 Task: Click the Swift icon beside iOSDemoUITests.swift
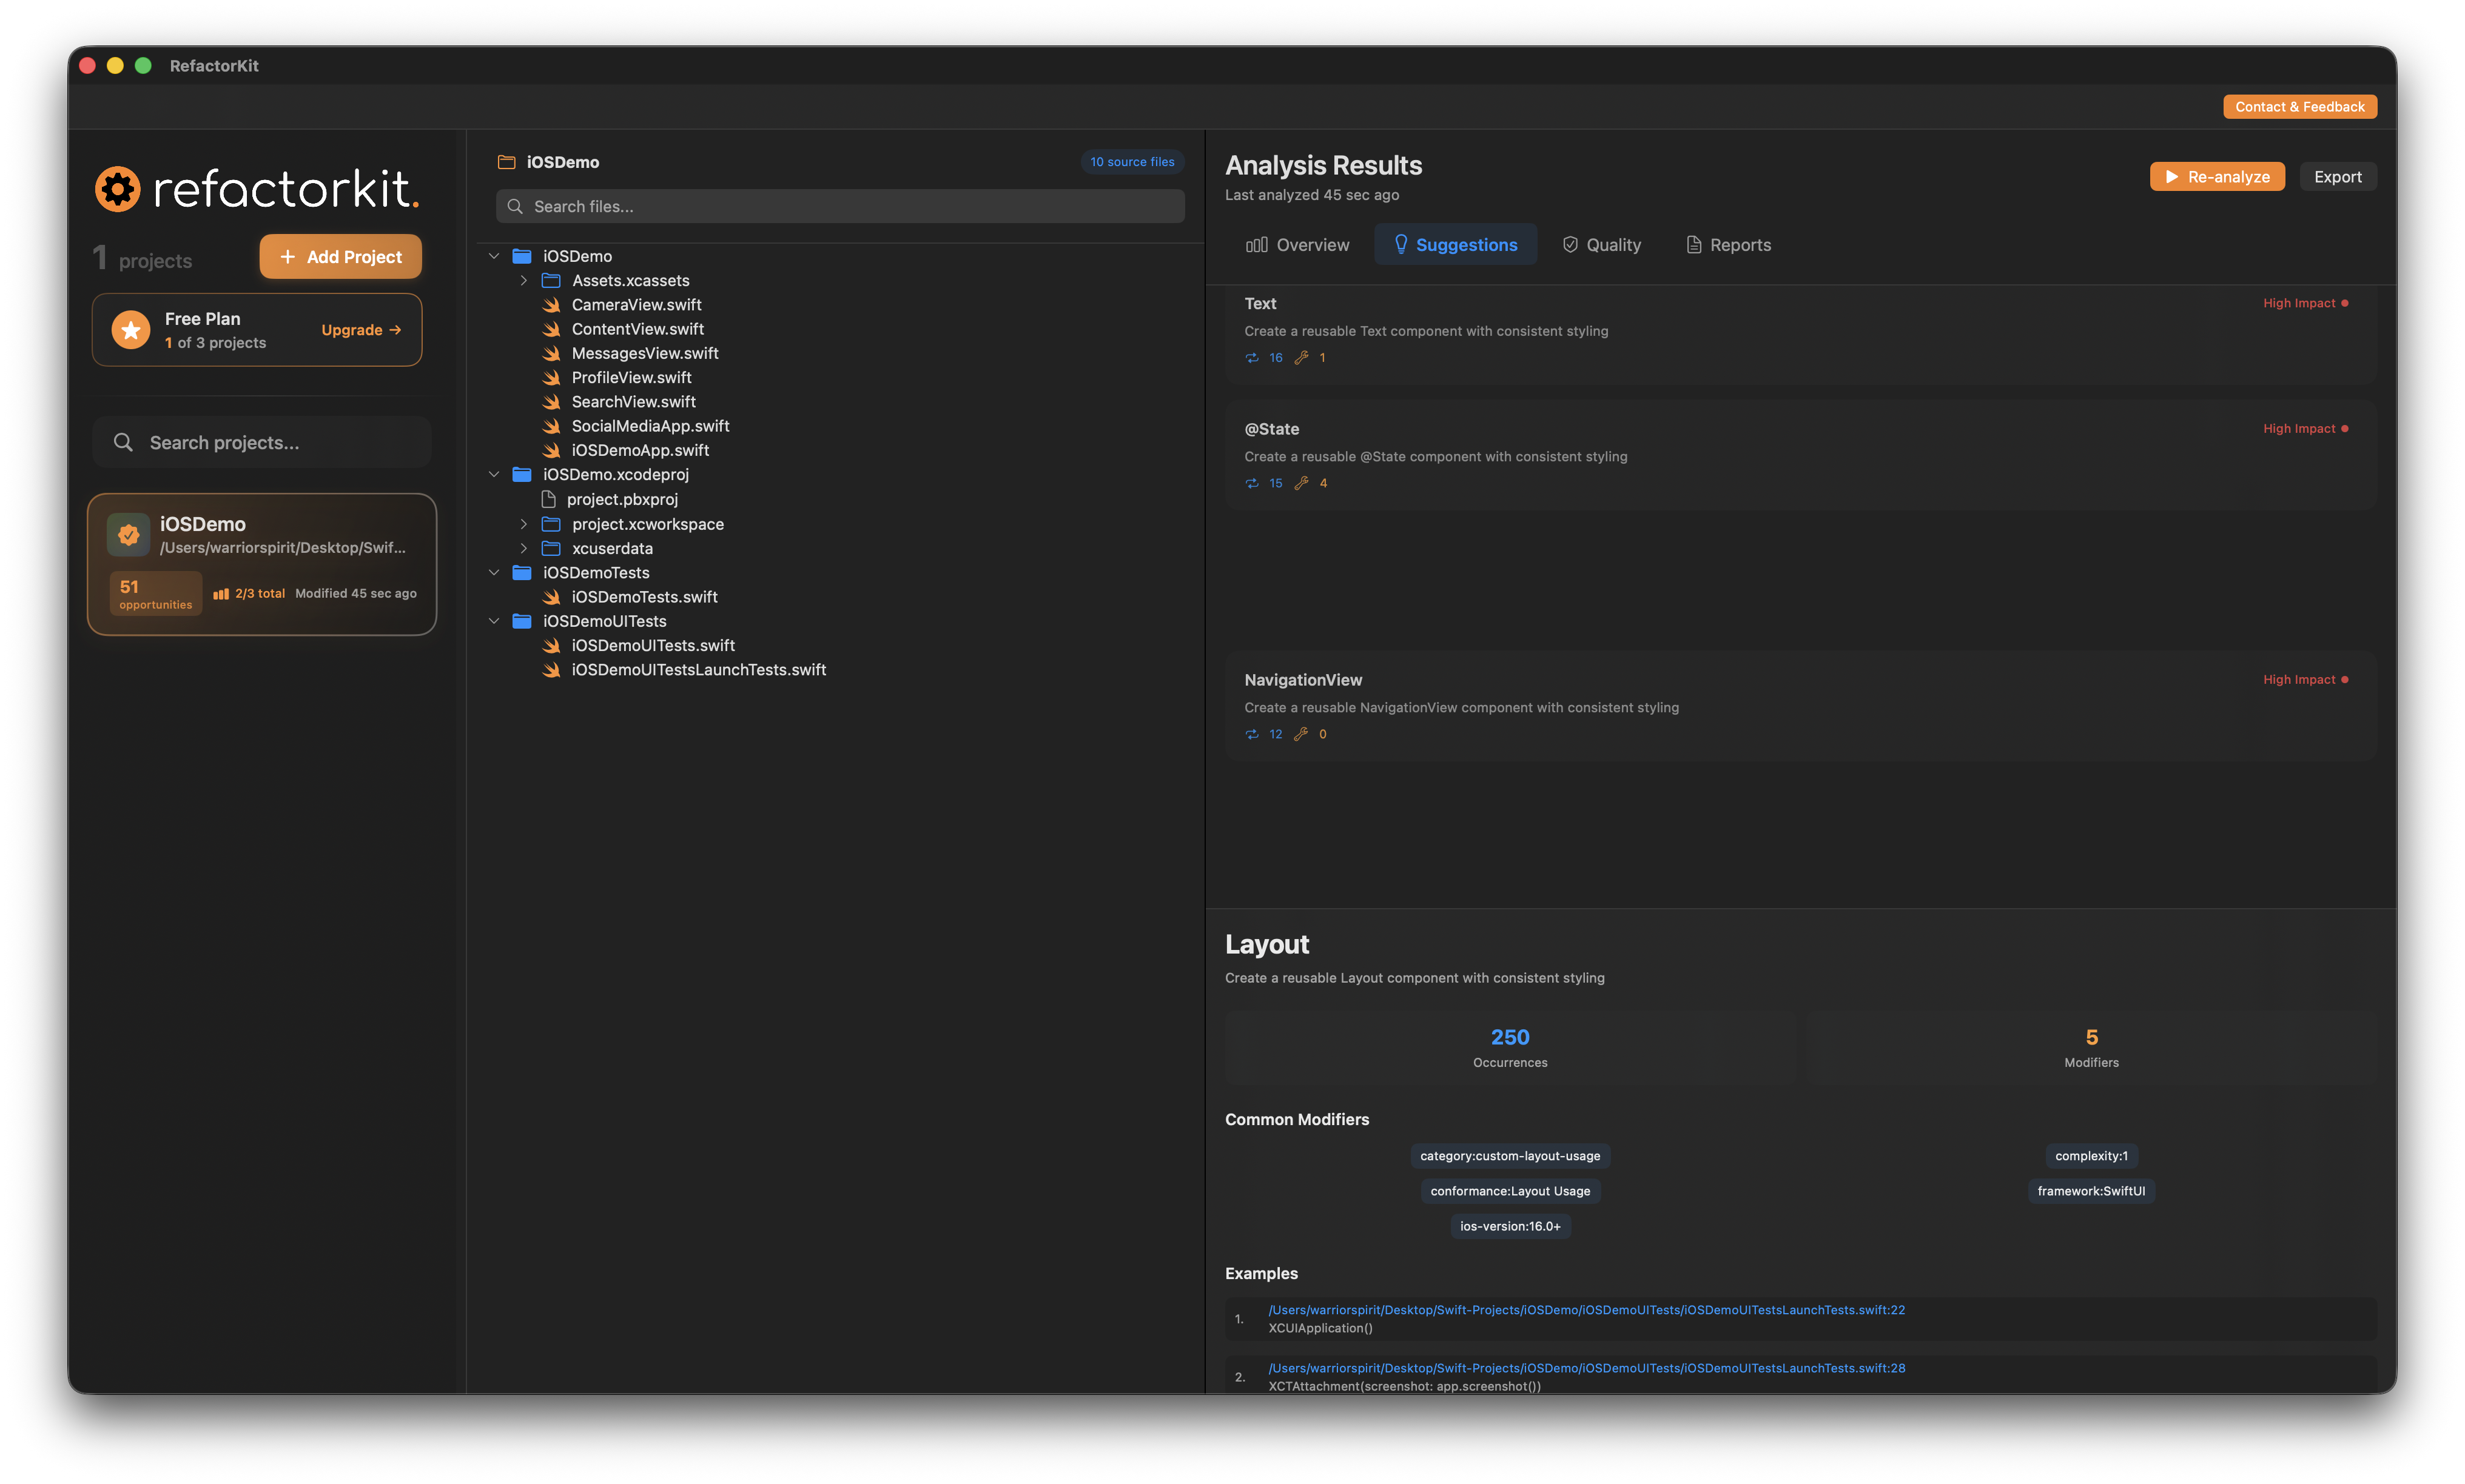(x=551, y=646)
